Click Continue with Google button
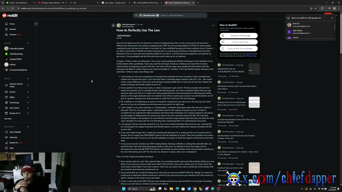Screen dimensions: 342x192 click(x=239, y=35)
